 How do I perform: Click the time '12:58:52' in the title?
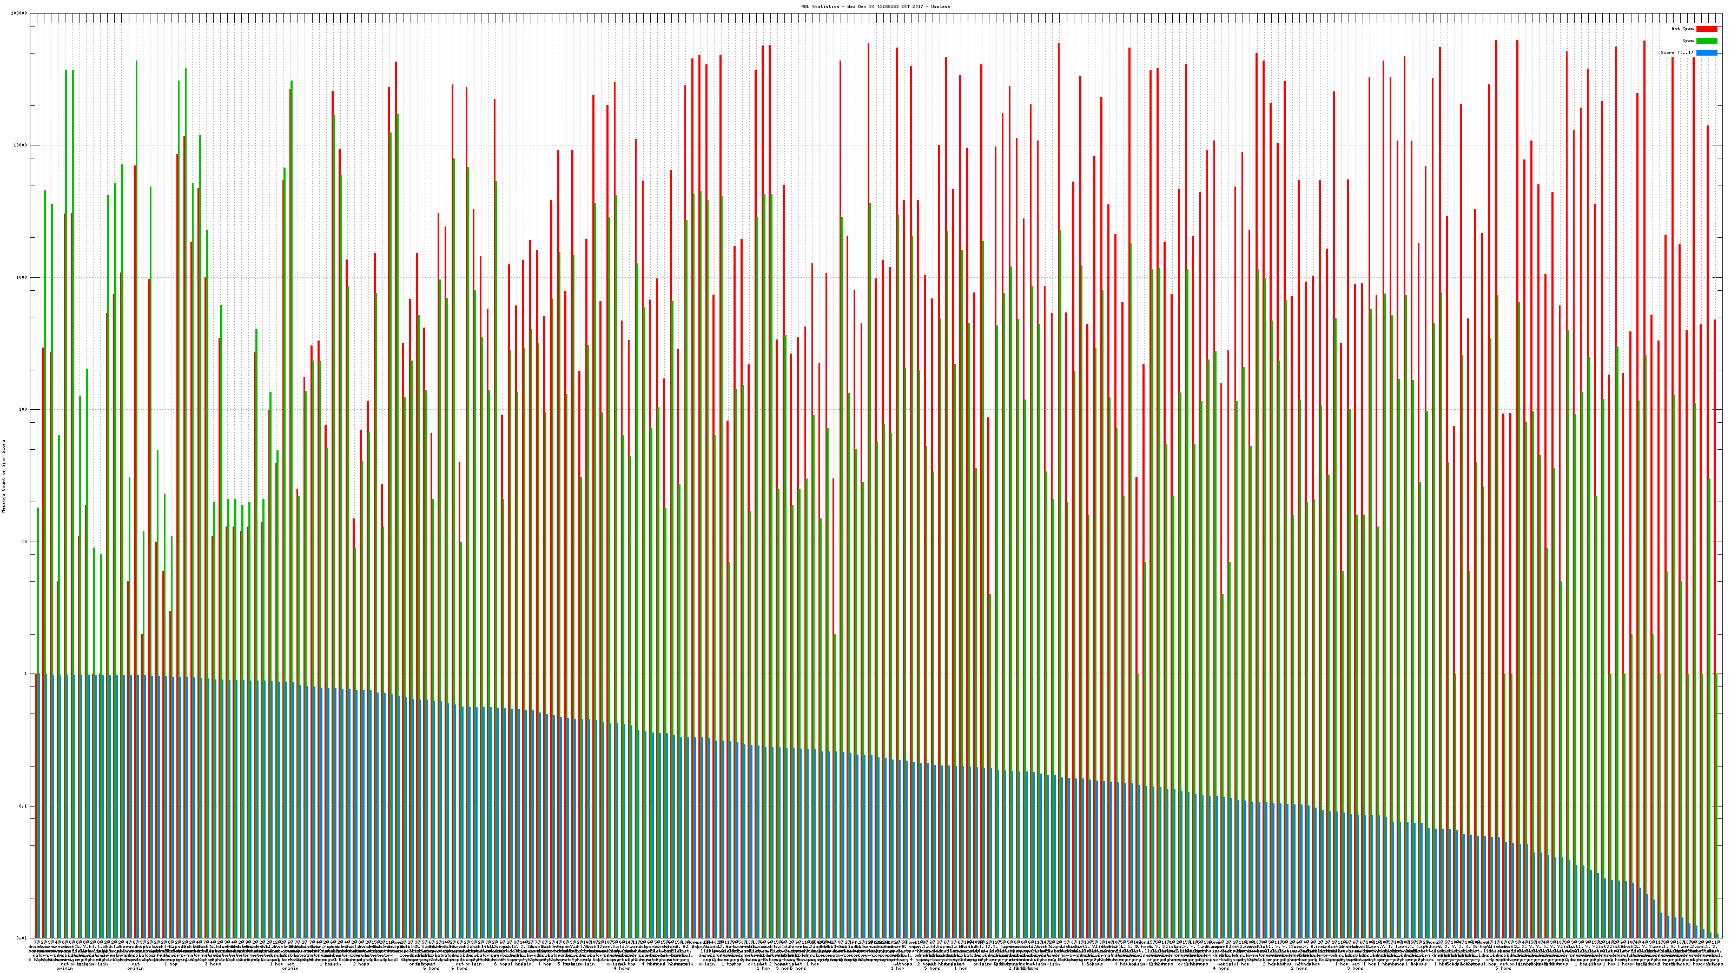(888, 6)
